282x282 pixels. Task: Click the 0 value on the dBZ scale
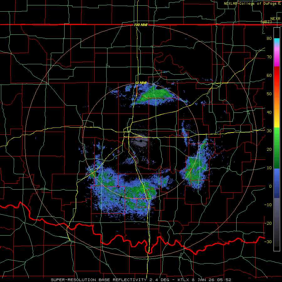tap(270, 186)
